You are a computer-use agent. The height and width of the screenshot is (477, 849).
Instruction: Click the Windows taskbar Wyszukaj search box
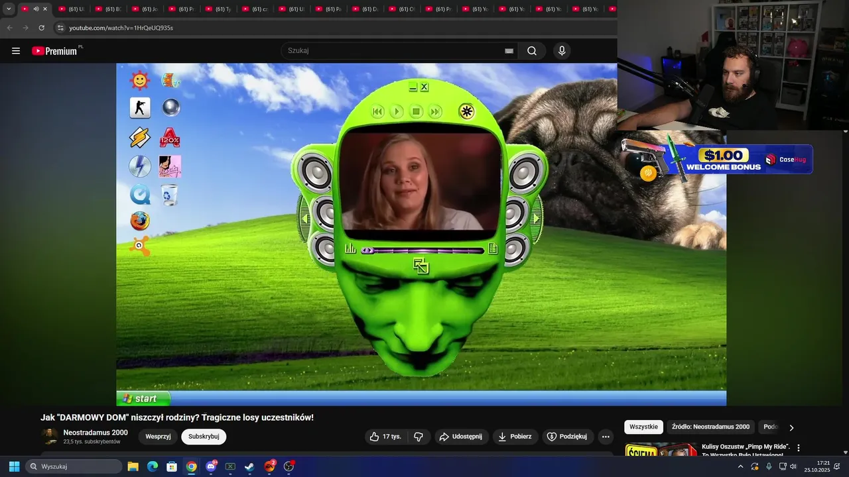[x=74, y=466]
